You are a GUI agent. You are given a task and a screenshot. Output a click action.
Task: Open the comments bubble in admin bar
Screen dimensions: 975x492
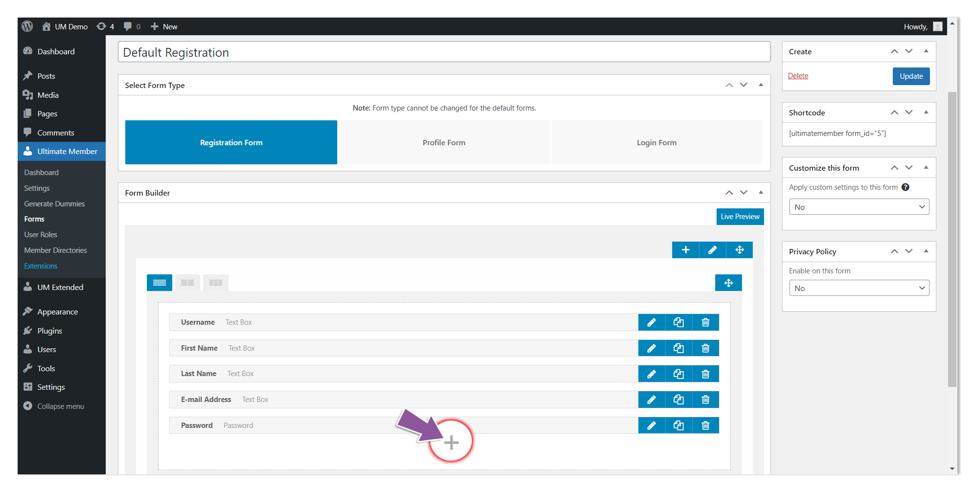click(132, 26)
